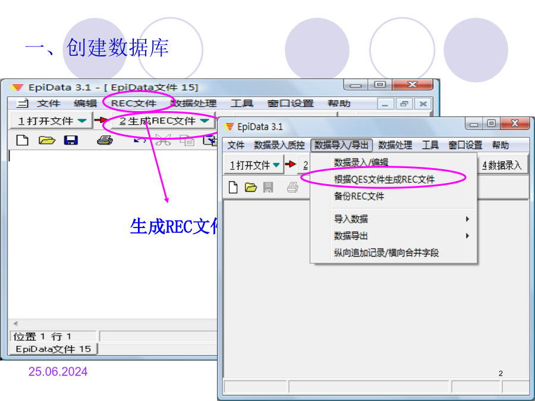Click the EpiData logo in the back window title bar

tap(17, 88)
